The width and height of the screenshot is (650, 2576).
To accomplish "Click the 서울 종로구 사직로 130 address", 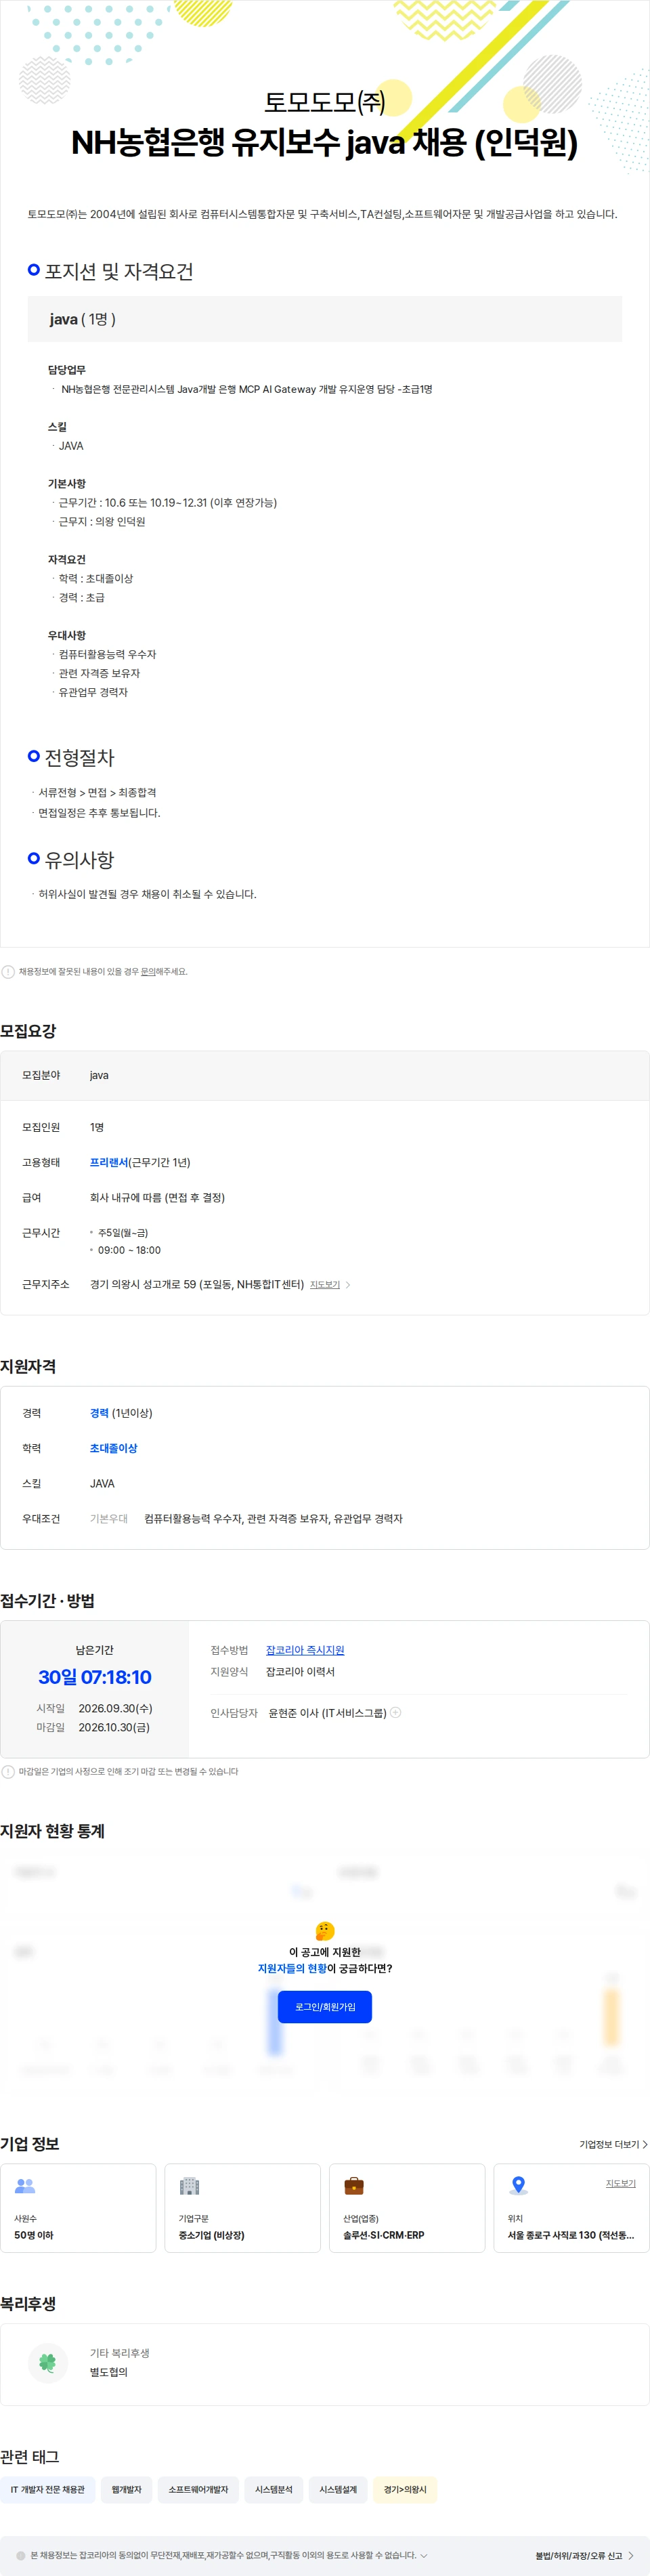I will coord(571,2235).
